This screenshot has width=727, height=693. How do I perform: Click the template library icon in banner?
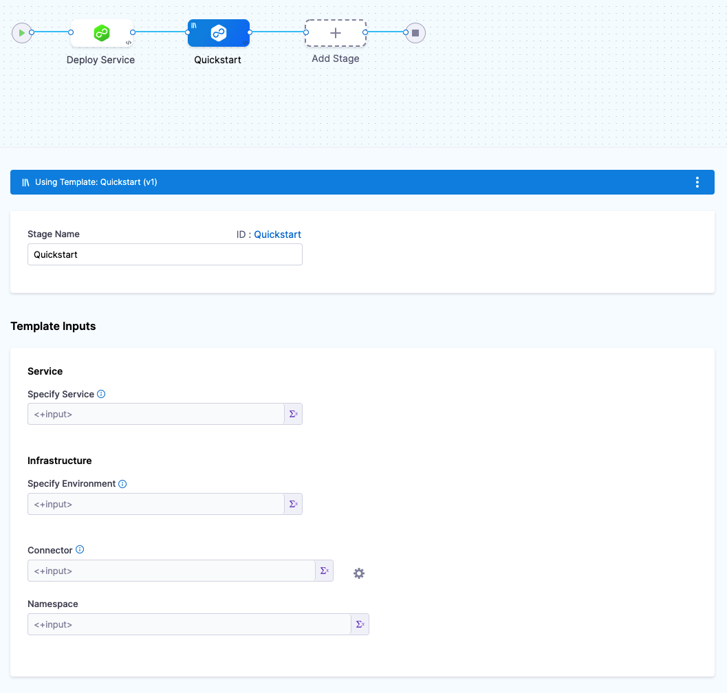coord(25,182)
